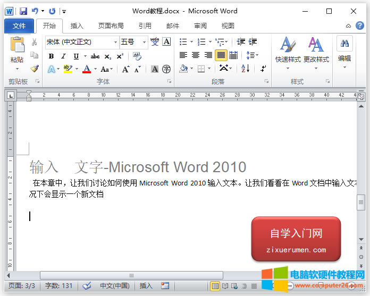Click the grow font size icon
Image resolution: width=370 pixels, height=296 pixels.
pyautogui.click(x=125, y=69)
